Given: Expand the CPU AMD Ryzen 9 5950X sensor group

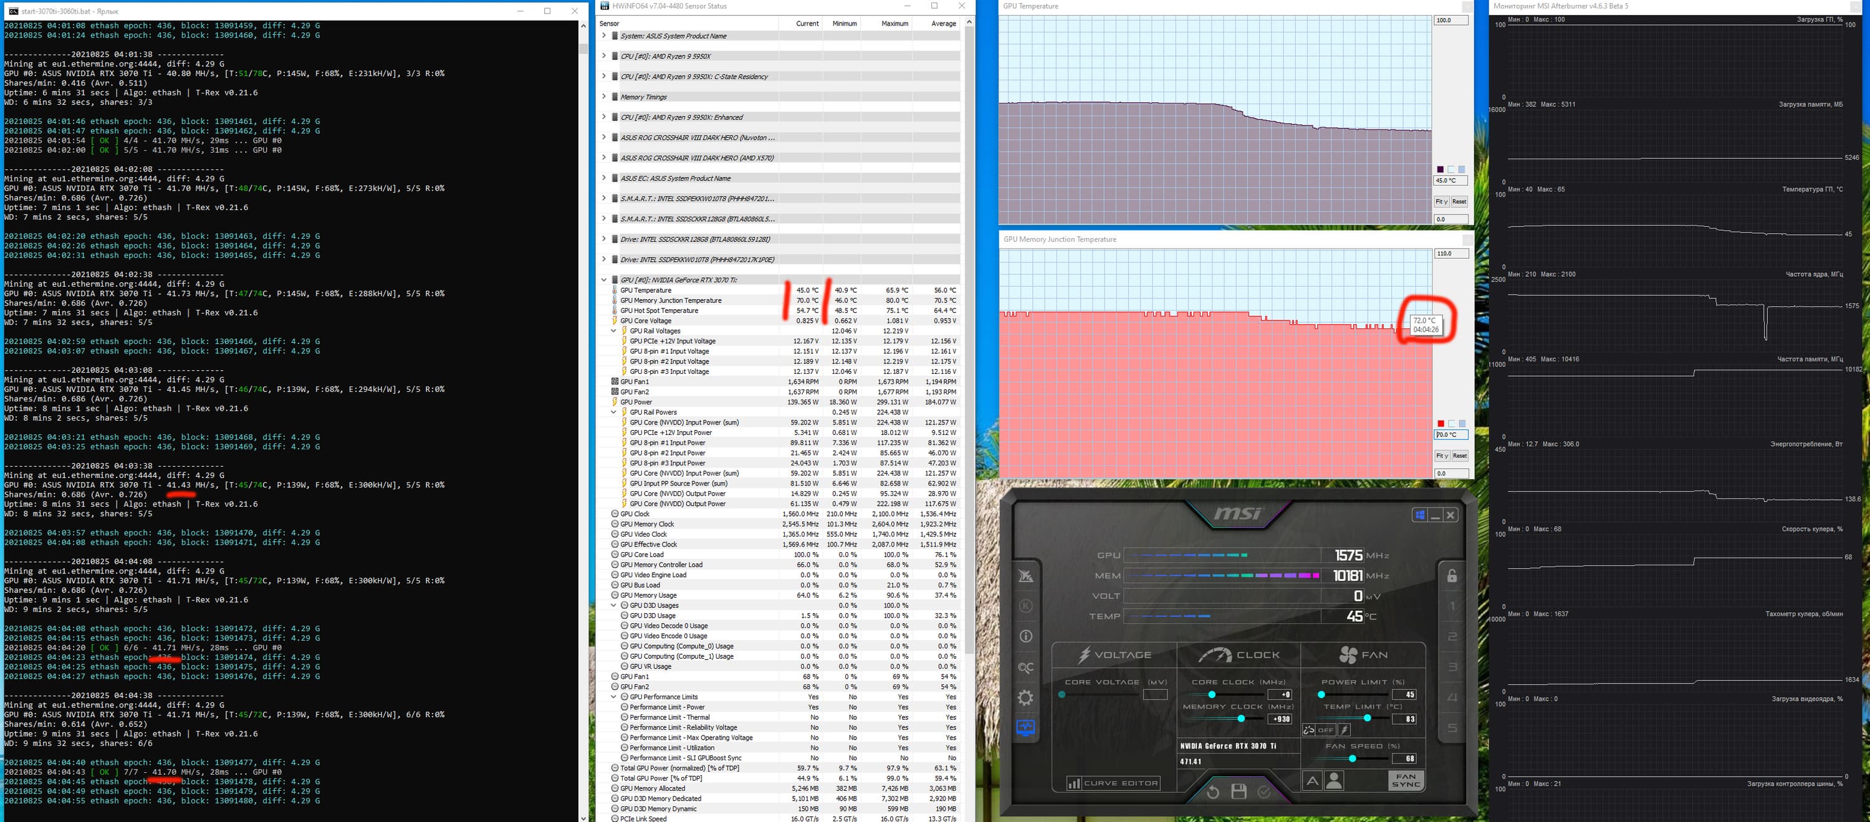Looking at the screenshot, I should (x=603, y=56).
